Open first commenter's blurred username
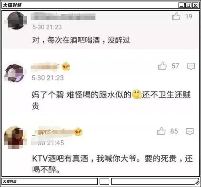Viewport: 201px width, 187px height. (63, 16)
